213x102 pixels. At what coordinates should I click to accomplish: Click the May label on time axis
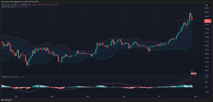pos(87,97)
